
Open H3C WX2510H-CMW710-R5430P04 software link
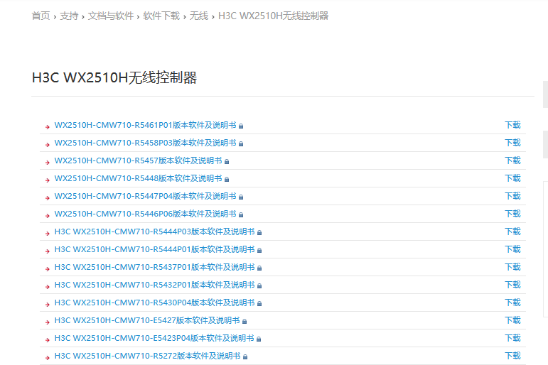click(x=155, y=303)
